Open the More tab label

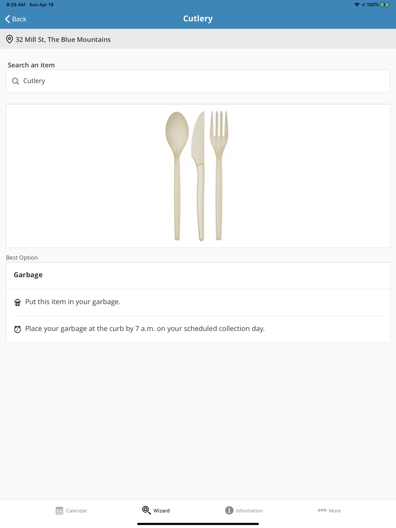pos(335,511)
